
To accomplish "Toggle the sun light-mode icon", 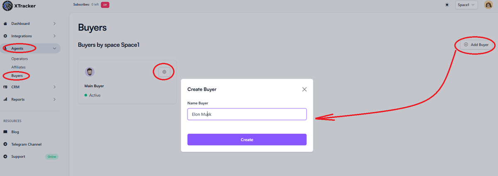I will (x=447, y=5).
